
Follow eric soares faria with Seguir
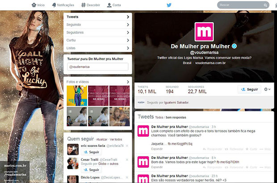(91, 152)
